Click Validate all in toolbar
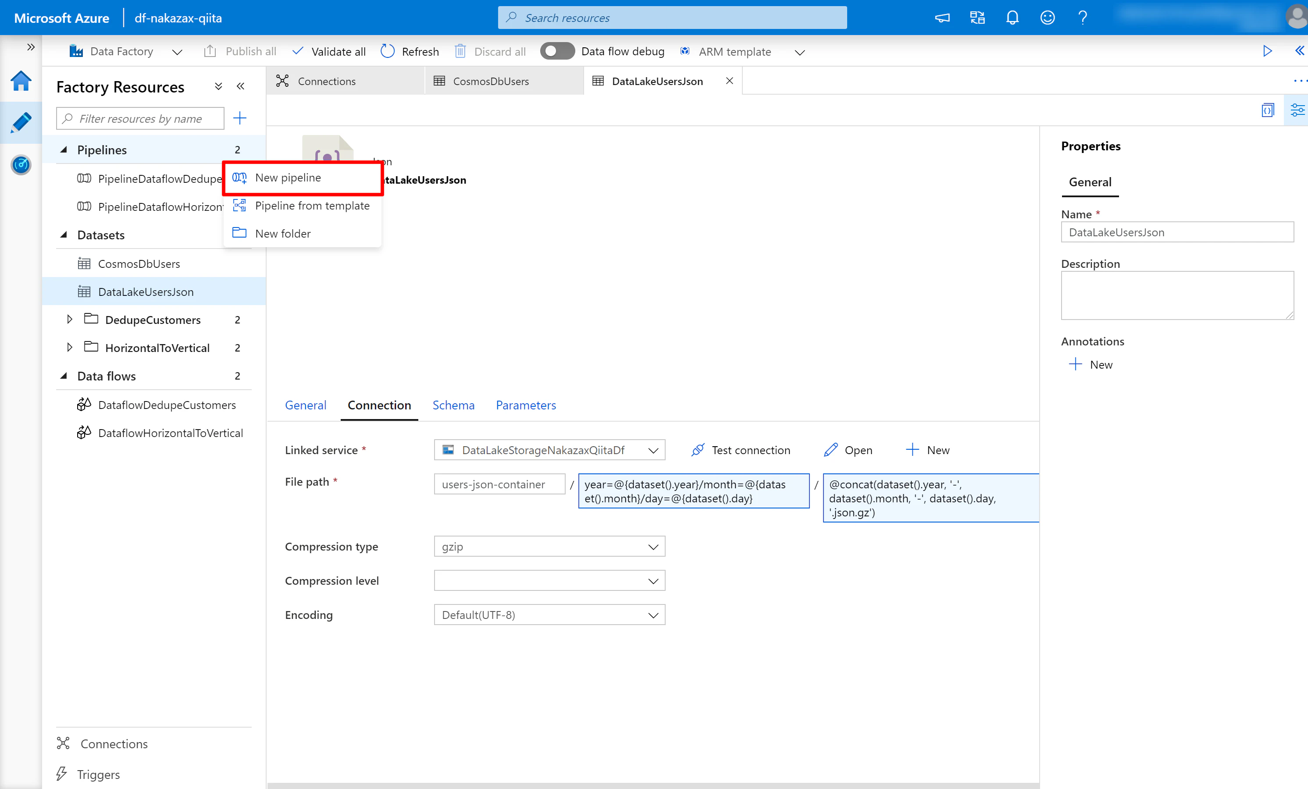This screenshot has height=789, width=1308. click(x=330, y=51)
